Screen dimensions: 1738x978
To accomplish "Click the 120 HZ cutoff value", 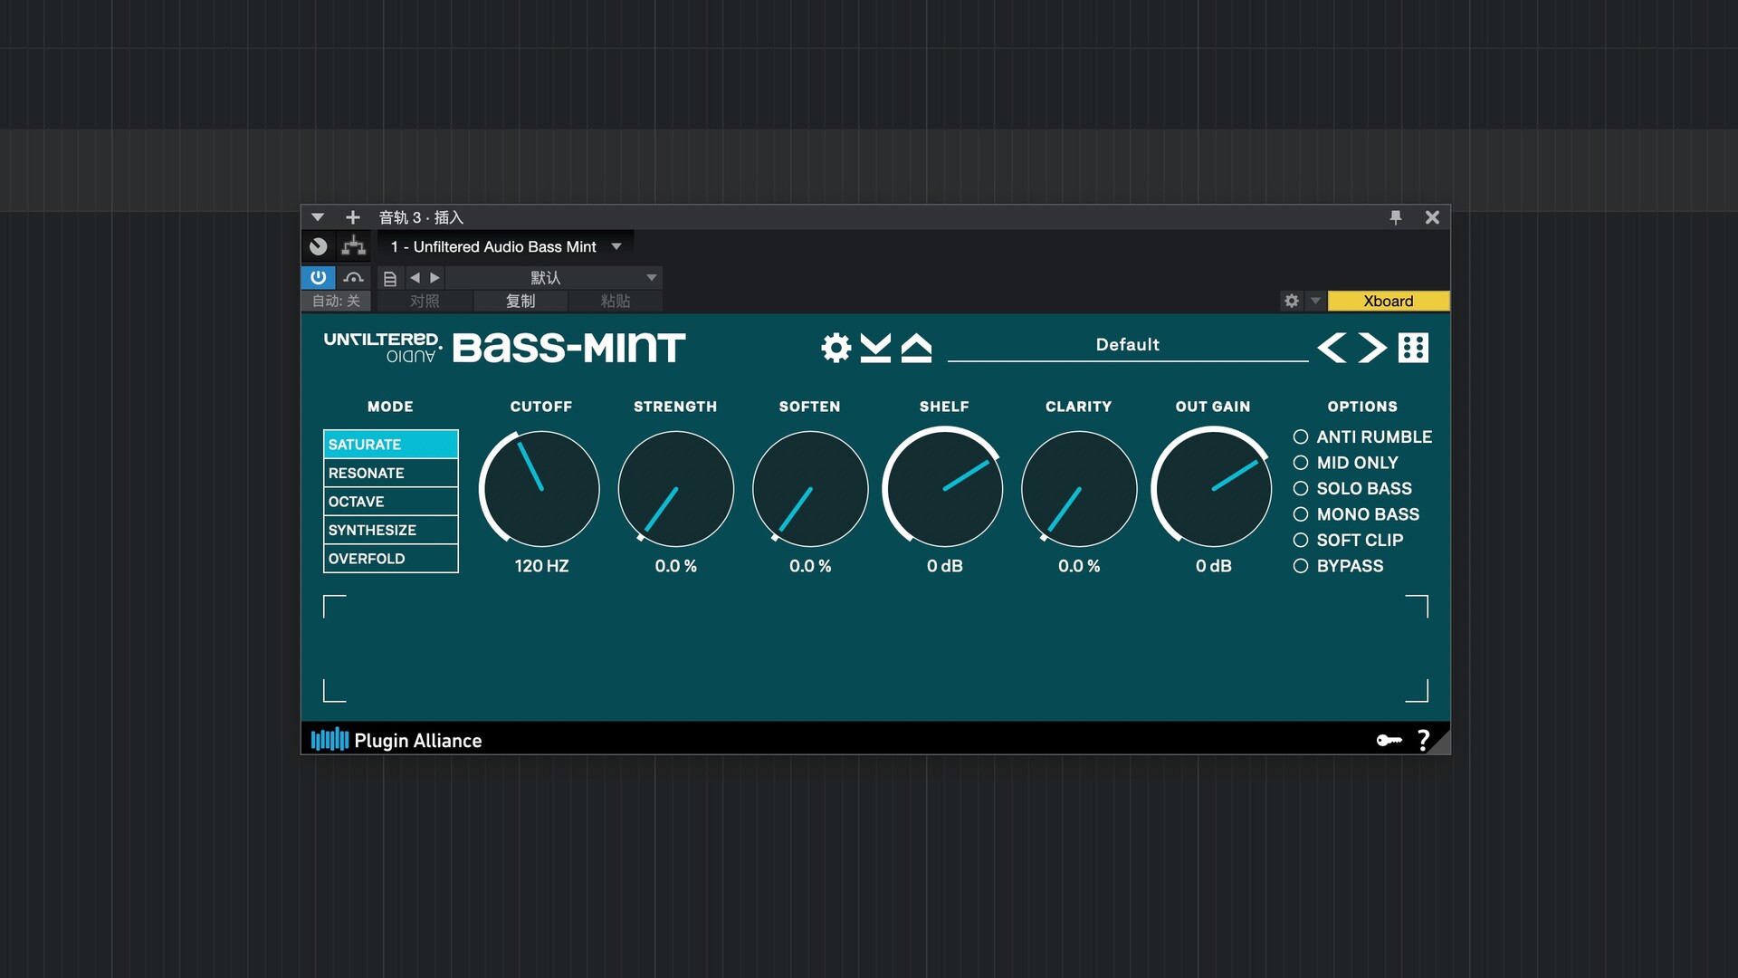I will click(x=541, y=566).
